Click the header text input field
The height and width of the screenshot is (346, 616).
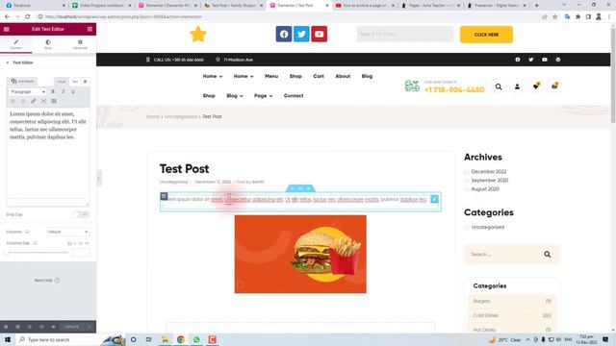pos(405,35)
